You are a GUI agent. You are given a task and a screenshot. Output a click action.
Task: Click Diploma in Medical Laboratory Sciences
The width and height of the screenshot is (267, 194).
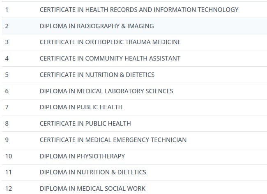point(106,91)
